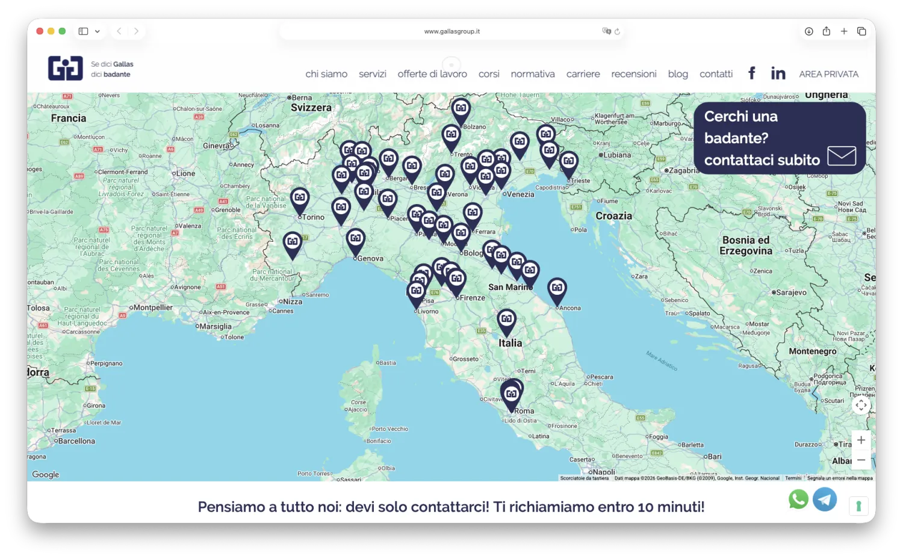Select the map marker at Torino

coord(300,200)
